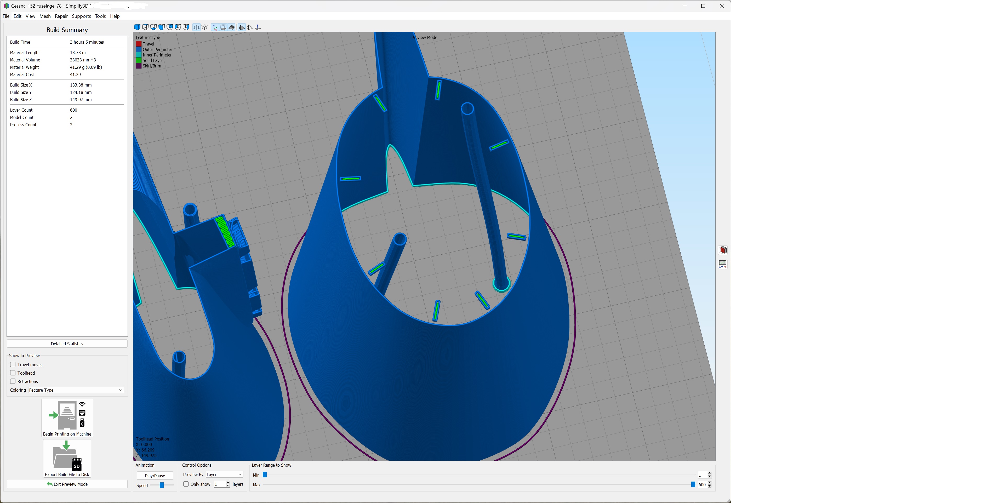Toggle the Toolhead checkbox
This screenshot has height=503, width=1004.
[13, 373]
